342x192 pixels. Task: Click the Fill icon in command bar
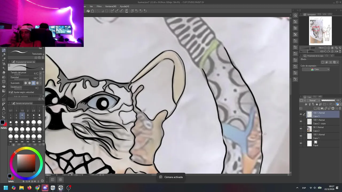point(88,11)
